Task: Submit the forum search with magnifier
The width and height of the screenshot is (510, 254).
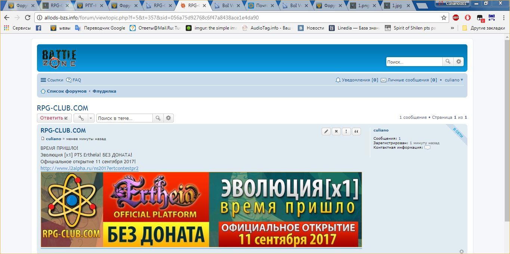Action: tap(448, 62)
